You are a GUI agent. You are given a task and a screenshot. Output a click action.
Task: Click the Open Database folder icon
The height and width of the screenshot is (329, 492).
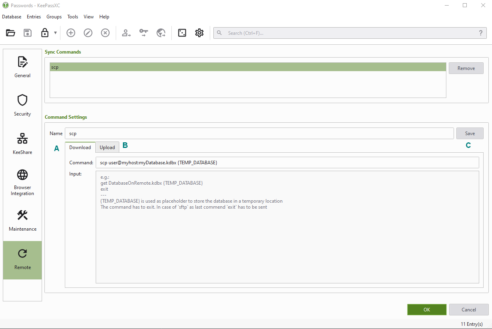[10, 33]
